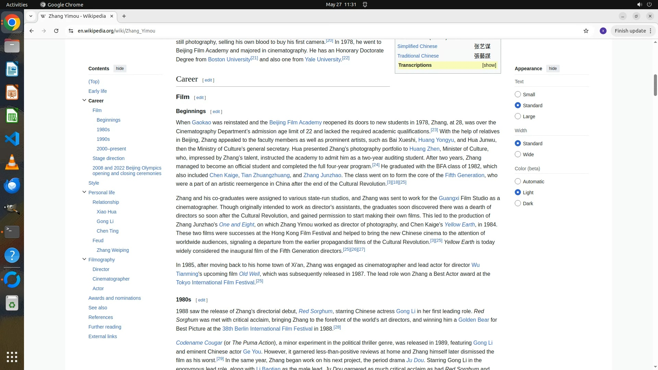The width and height of the screenshot is (658, 370).
Task: Choose the Wide width option
Action: point(518,155)
